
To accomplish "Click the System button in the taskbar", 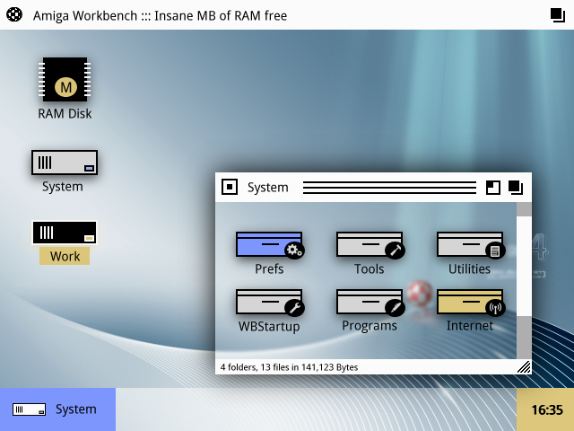I will pos(57,409).
